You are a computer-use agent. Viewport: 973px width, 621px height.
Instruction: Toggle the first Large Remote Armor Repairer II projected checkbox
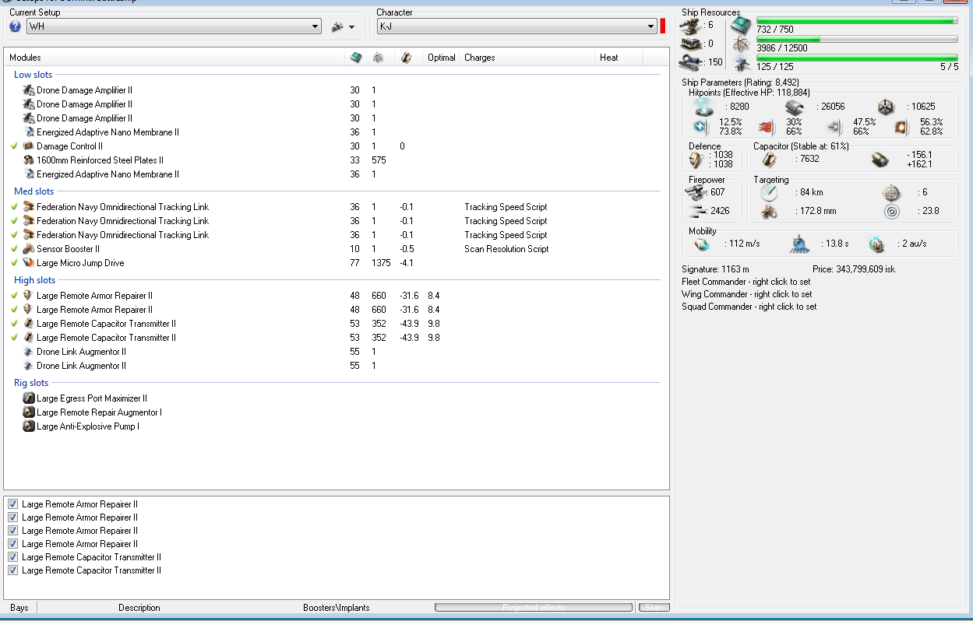click(12, 504)
